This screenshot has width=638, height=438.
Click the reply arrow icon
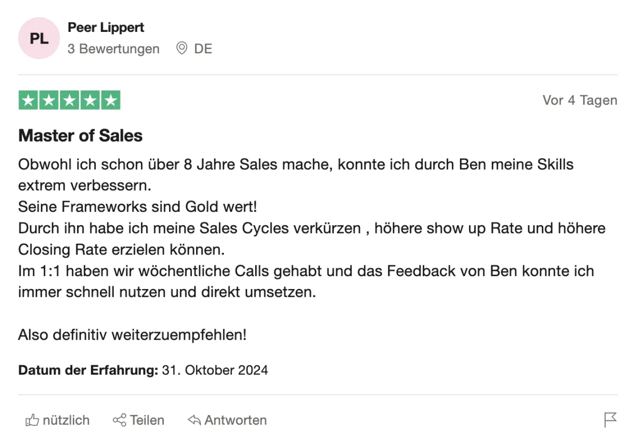tap(195, 420)
